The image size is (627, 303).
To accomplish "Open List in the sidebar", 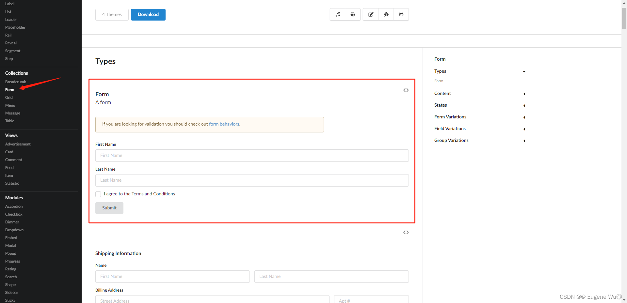I will (8, 12).
